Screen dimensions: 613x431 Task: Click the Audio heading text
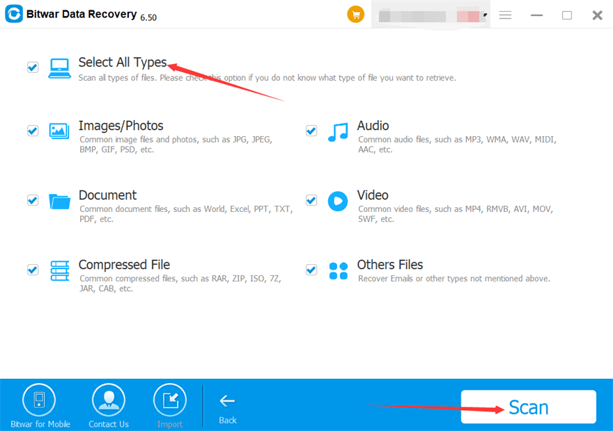click(x=373, y=126)
